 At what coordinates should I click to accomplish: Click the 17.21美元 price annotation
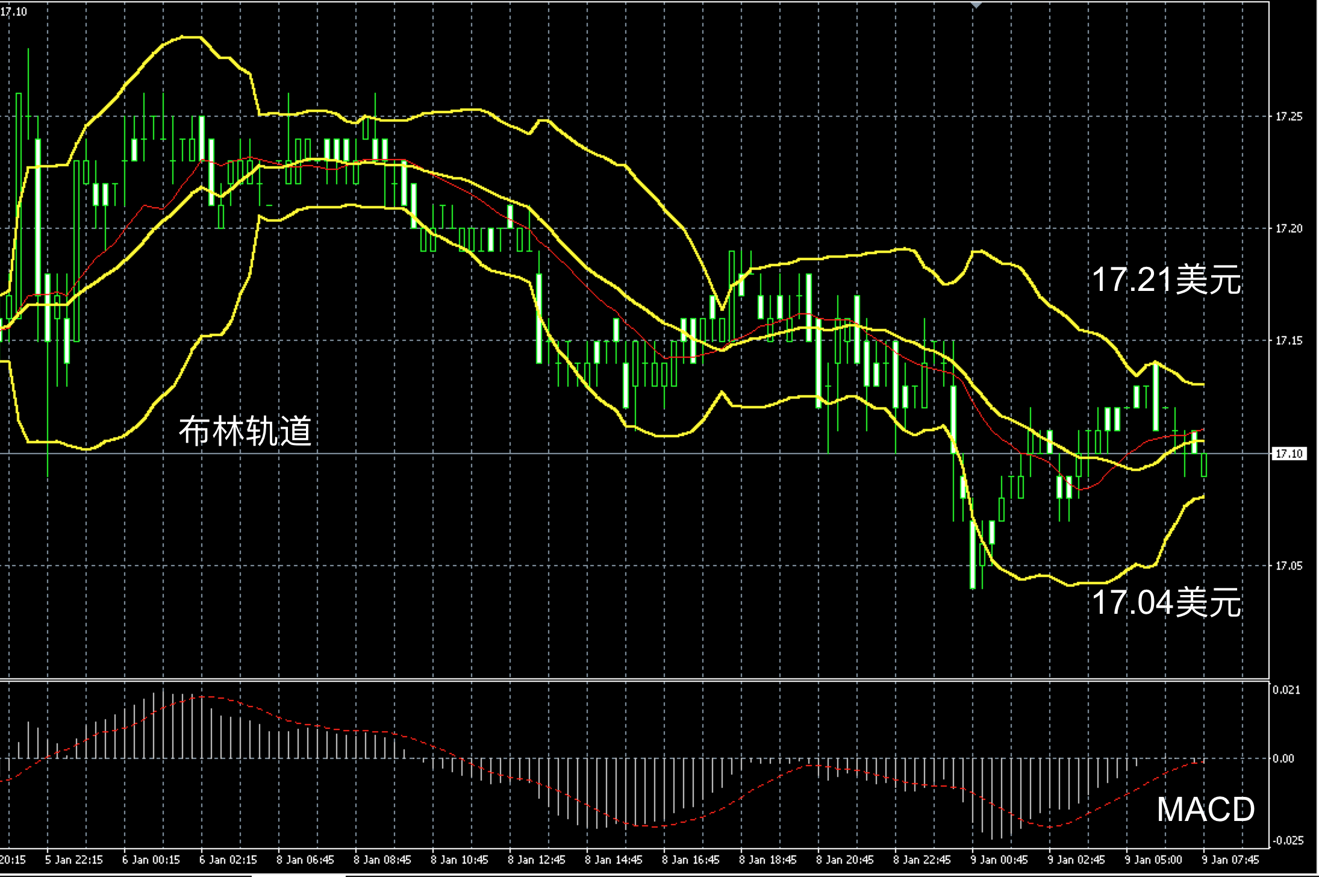tap(1166, 280)
